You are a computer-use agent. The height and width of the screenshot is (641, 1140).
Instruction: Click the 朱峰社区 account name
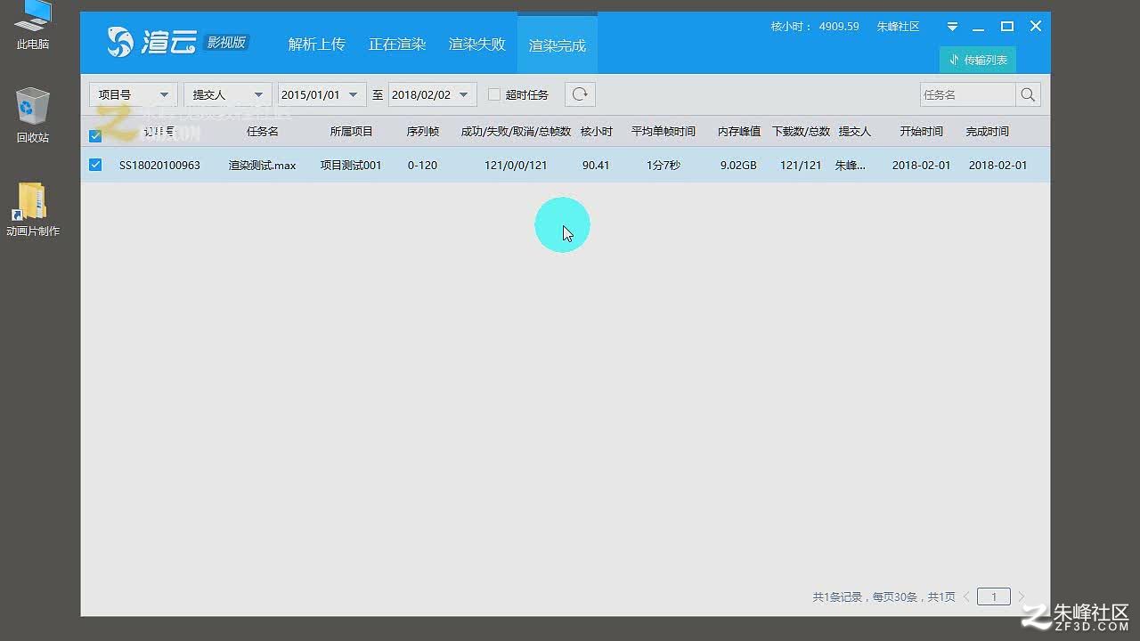(x=898, y=27)
